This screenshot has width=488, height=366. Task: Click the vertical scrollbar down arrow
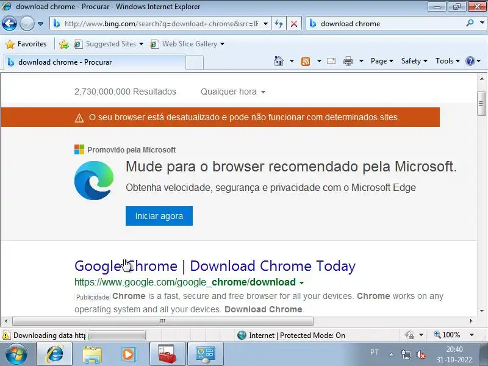(x=481, y=310)
